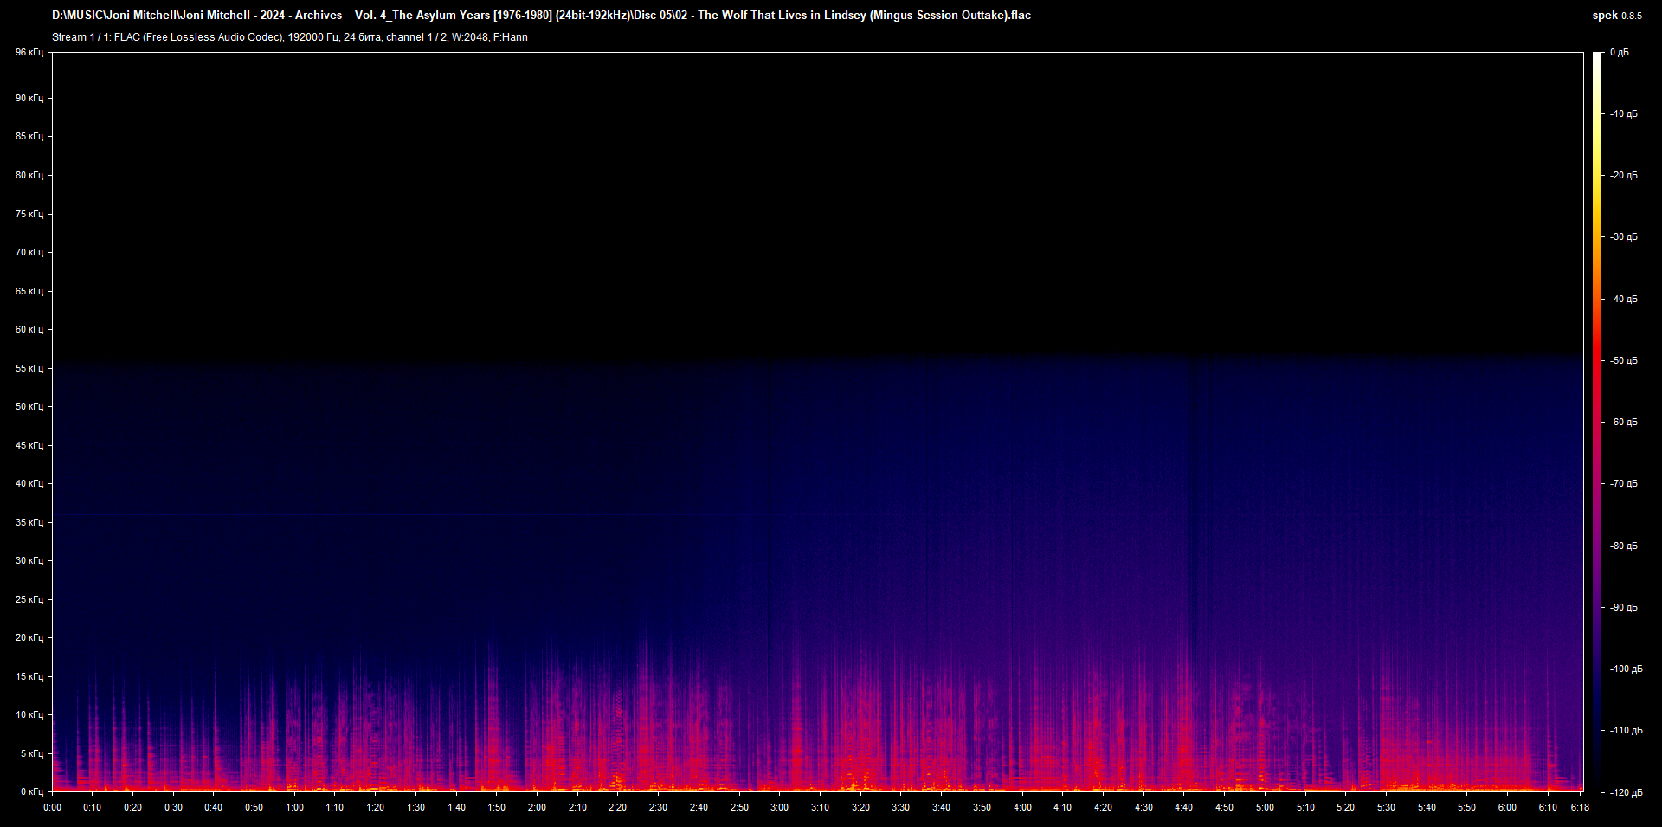Click the 3:00 midpoint time label
The width and height of the screenshot is (1662, 827).
[779, 807]
